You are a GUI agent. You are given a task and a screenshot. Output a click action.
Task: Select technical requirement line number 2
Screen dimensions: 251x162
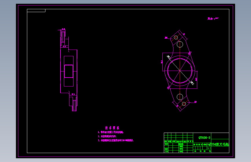point(107,136)
